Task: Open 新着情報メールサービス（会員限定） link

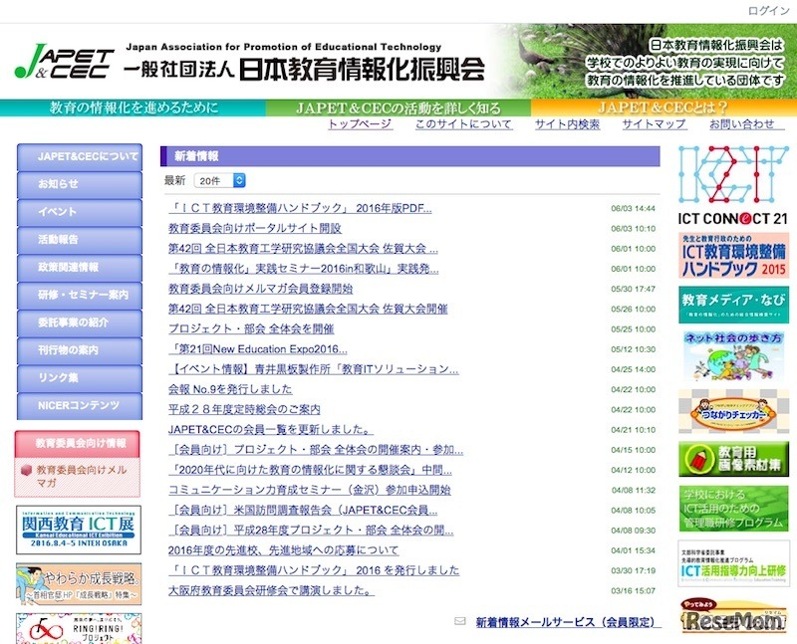Action: (x=569, y=622)
